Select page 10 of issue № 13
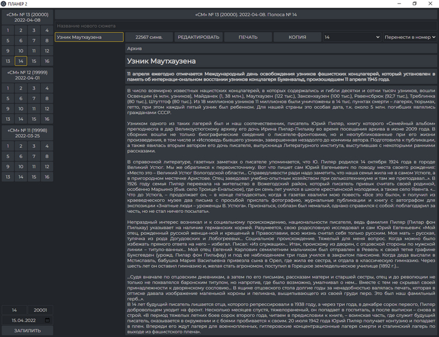 click(x=21, y=51)
